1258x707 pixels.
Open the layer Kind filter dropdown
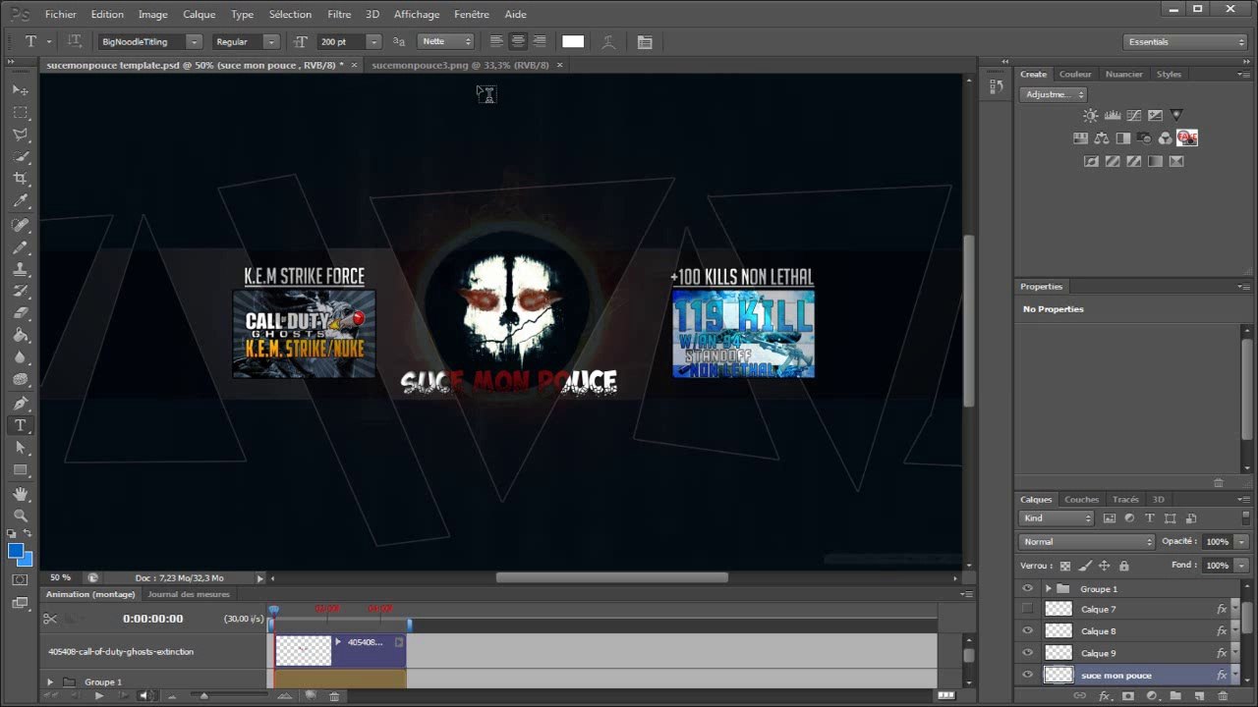1057,518
